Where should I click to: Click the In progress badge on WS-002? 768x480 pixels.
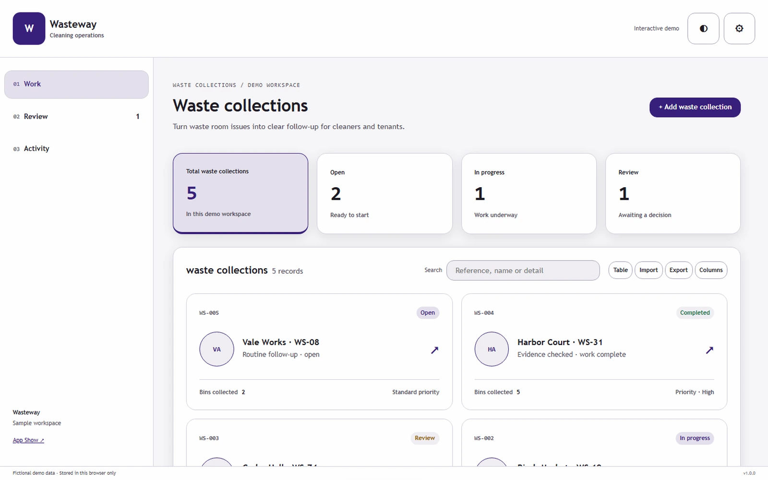[x=695, y=438]
